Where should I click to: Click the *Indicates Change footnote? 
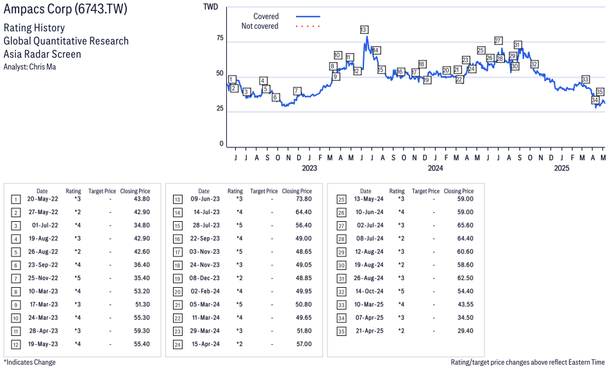29,362
